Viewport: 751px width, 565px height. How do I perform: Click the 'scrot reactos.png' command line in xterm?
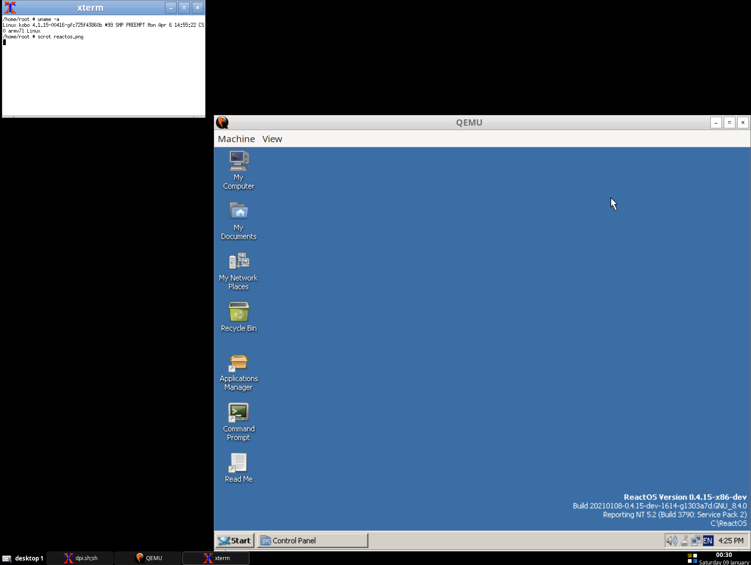click(43, 37)
